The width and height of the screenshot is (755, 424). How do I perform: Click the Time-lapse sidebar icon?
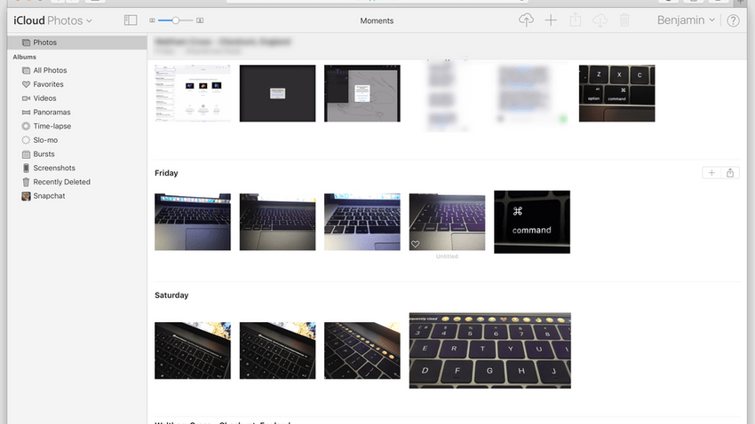[x=26, y=126]
